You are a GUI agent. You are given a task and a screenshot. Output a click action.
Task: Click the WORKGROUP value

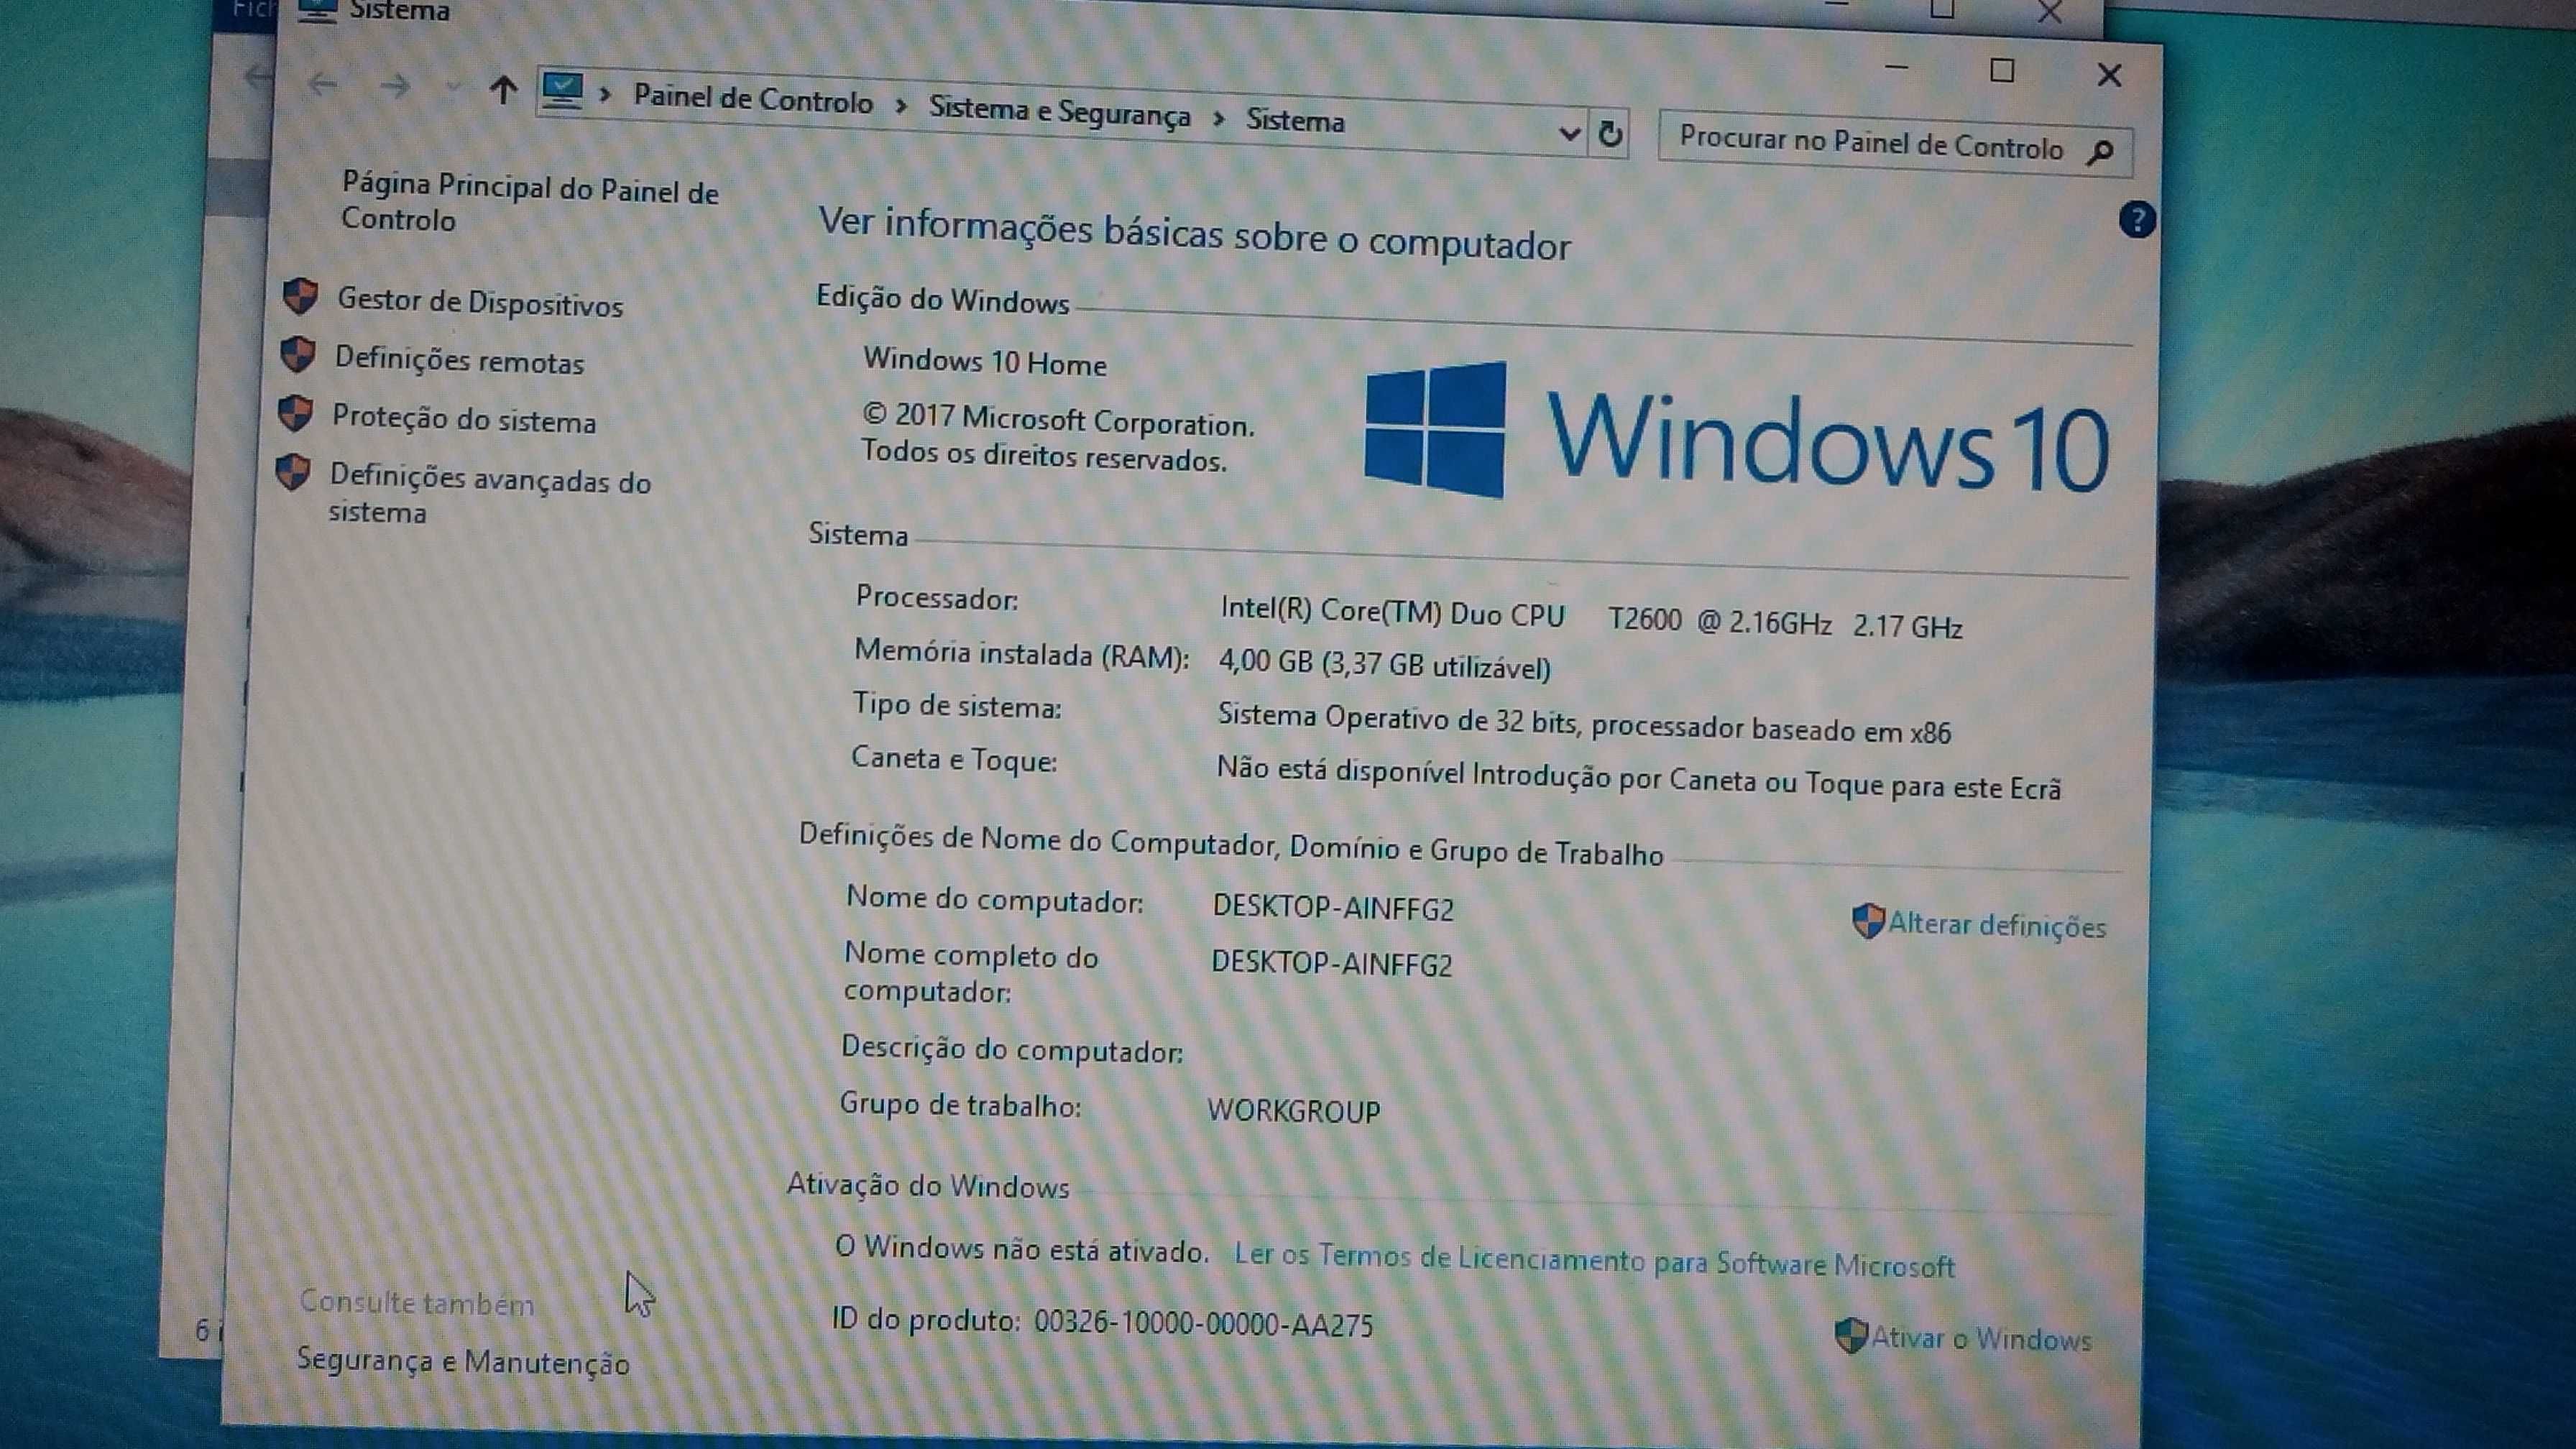tap(1293, 1111)
